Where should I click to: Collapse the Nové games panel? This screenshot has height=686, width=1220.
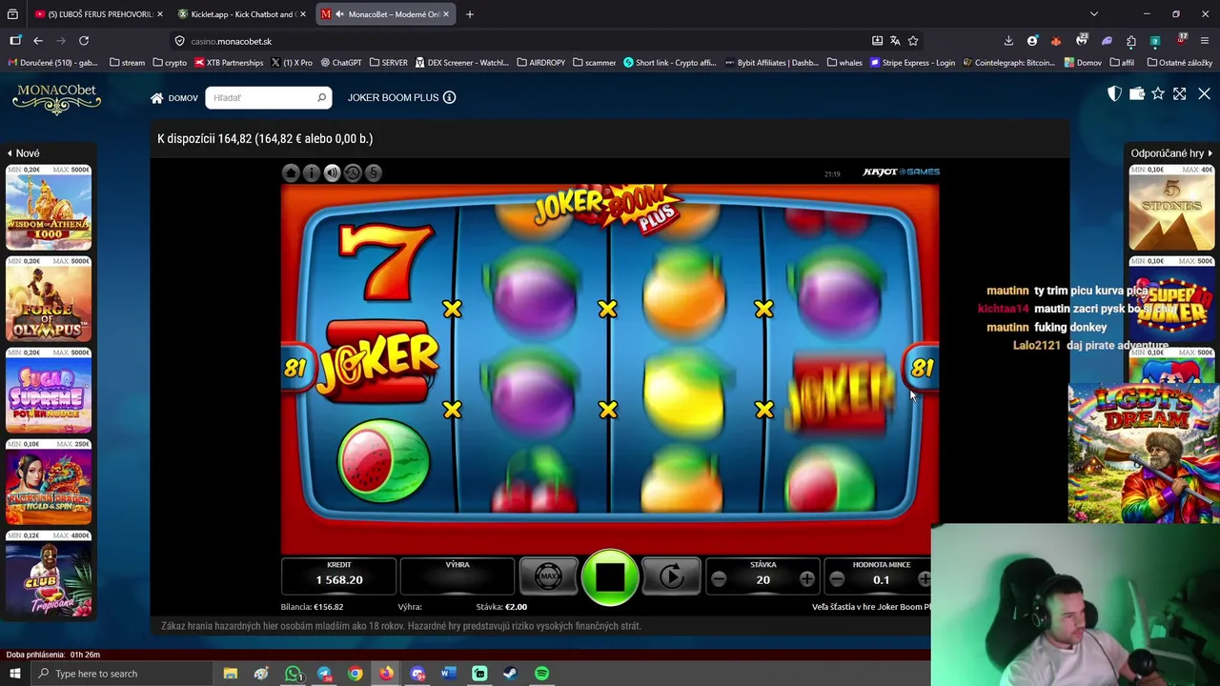click(23, 153)
